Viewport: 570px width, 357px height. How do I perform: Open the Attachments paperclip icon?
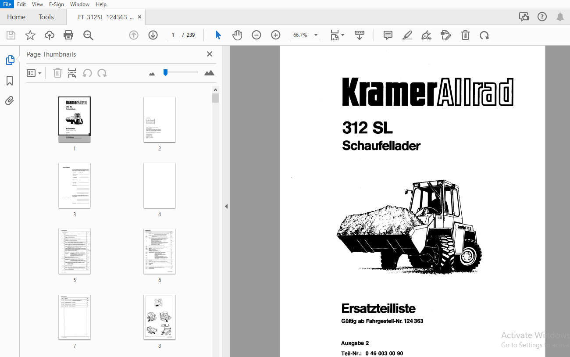(x=10, y=101)
